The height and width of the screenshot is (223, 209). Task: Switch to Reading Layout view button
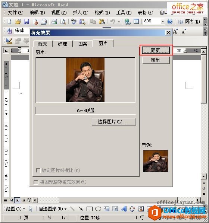tap(29, 200)
